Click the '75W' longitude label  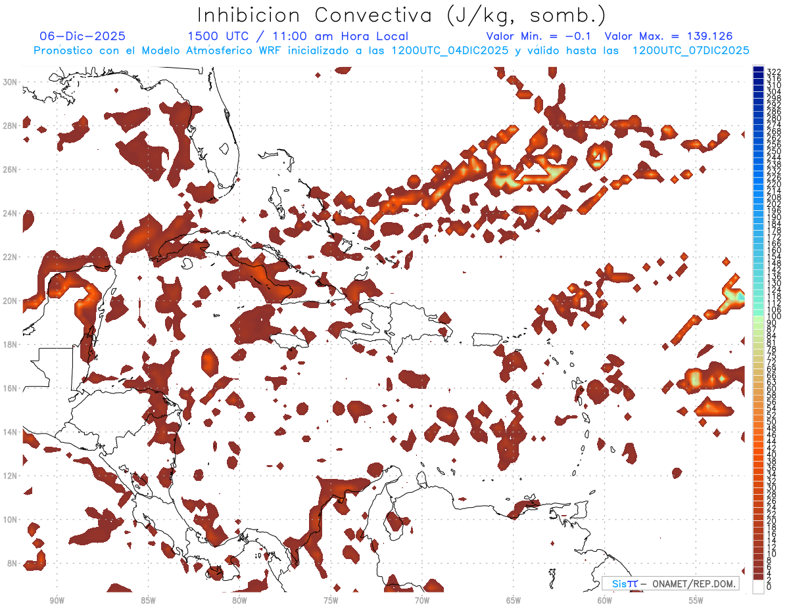331,600
